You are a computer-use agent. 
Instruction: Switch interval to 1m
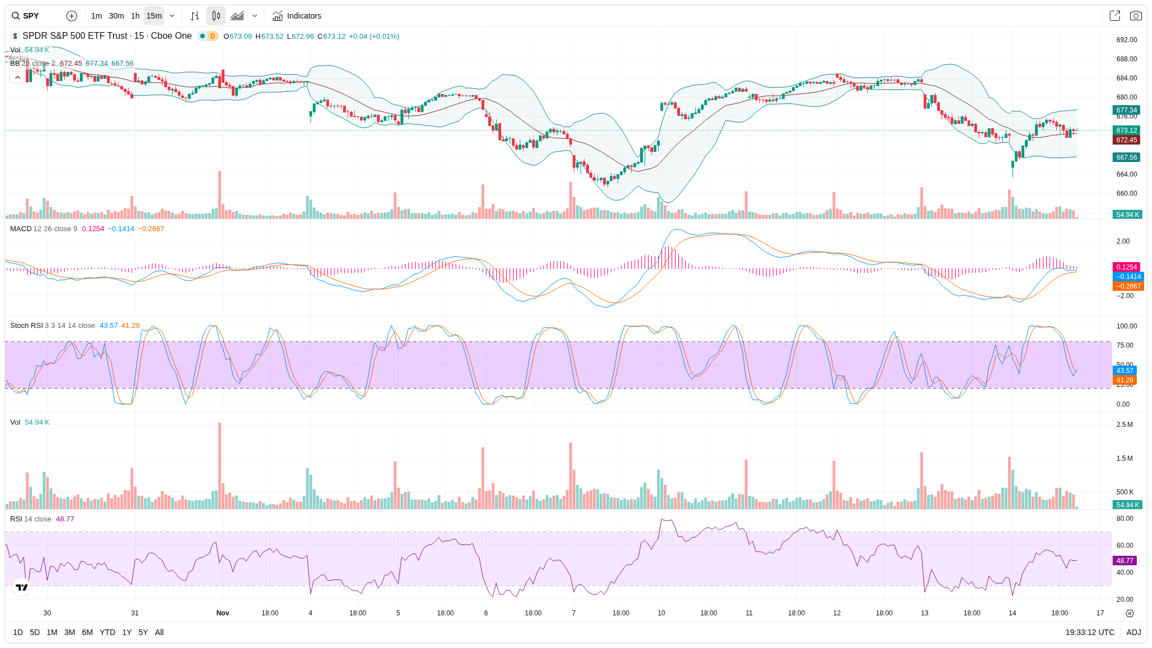[96, 16]
